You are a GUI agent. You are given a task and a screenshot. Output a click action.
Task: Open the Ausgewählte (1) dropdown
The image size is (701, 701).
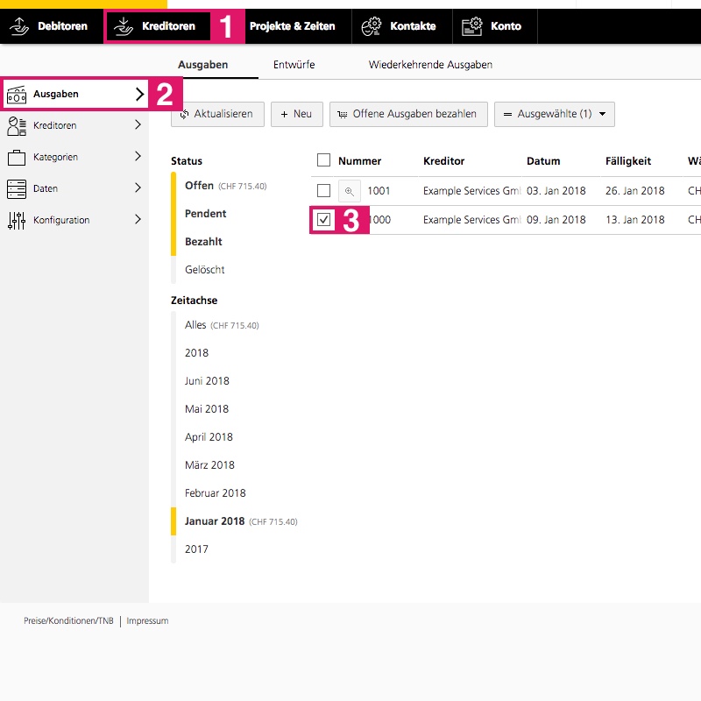(x=554, y=114)
